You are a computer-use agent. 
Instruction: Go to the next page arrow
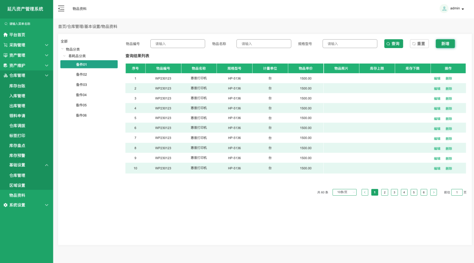[434, 192]
